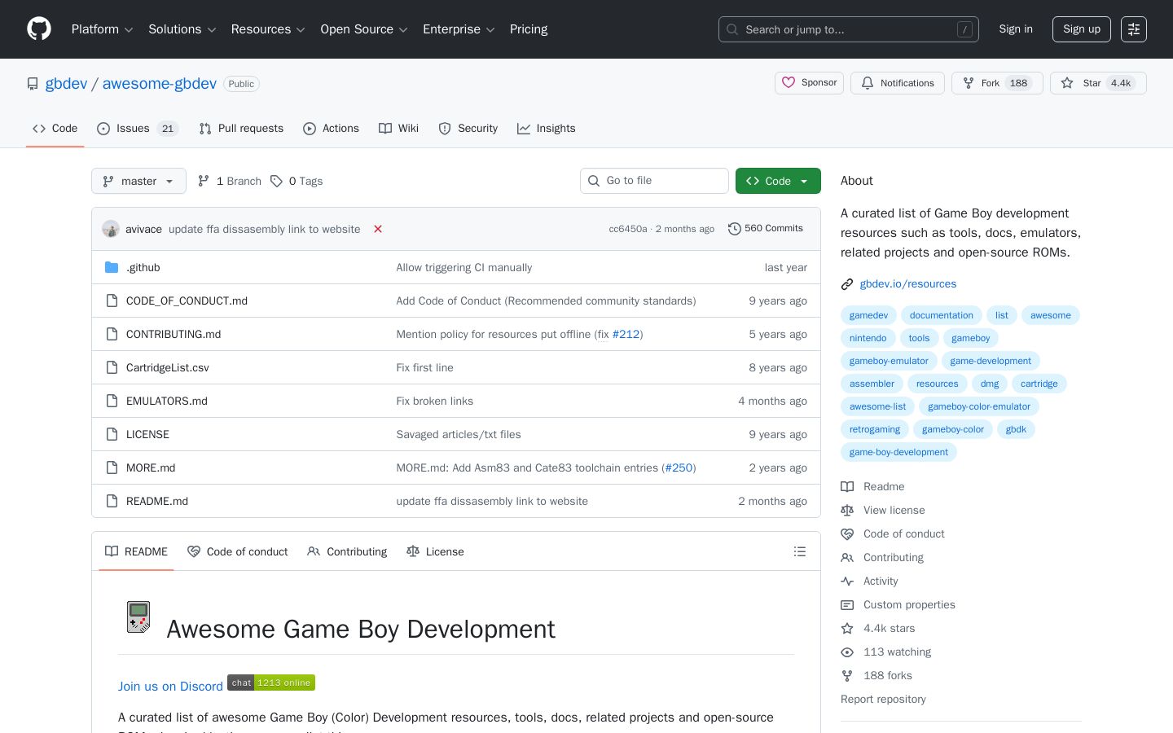Viewport: 1173px width, 733px height.
Task: Expand the Platform menu
Action: tap(102, 29)
